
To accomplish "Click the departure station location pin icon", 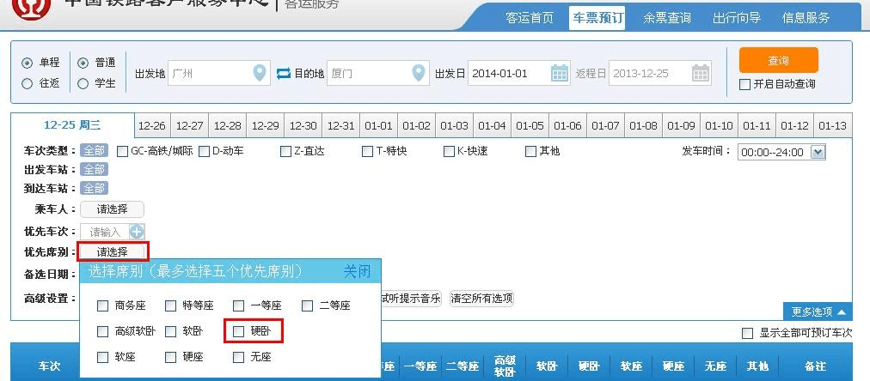I will point(260,74).
